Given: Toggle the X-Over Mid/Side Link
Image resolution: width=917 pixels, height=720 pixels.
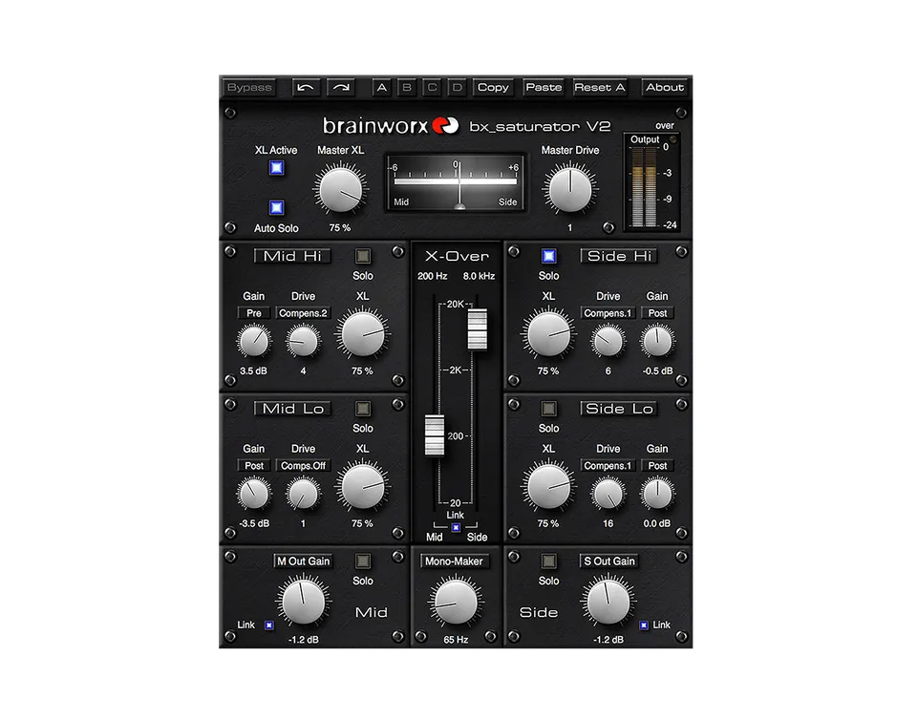Looking at the screenshot, I should (456, 528).
